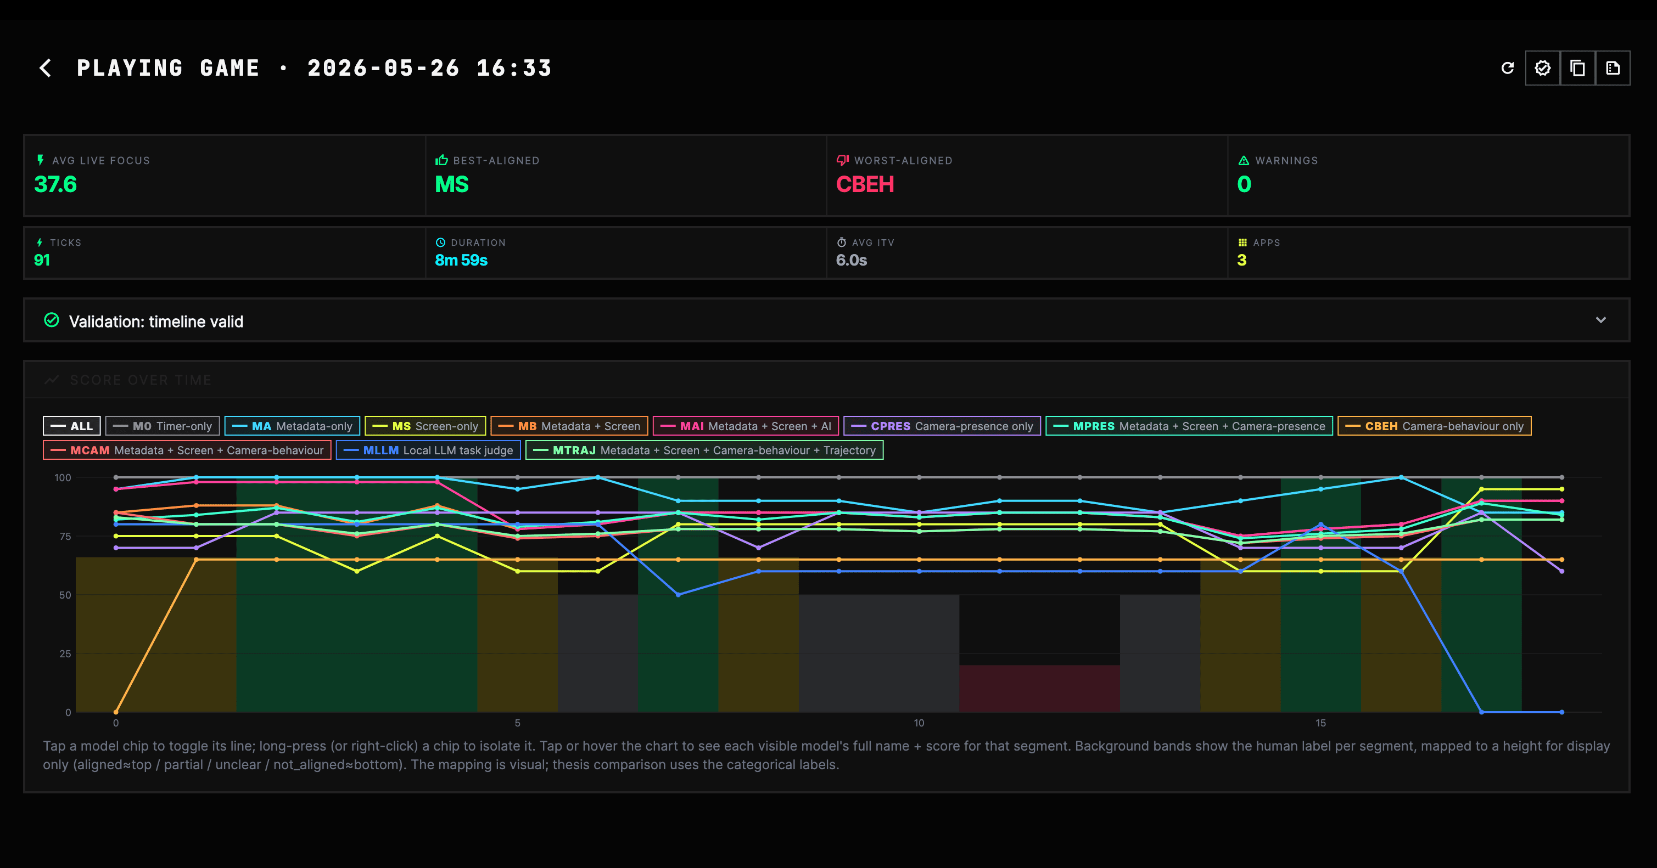Toggle the CPRES Camera-presence only chip
Viewport: 1657px width, 868px height.
pos(942,426)
